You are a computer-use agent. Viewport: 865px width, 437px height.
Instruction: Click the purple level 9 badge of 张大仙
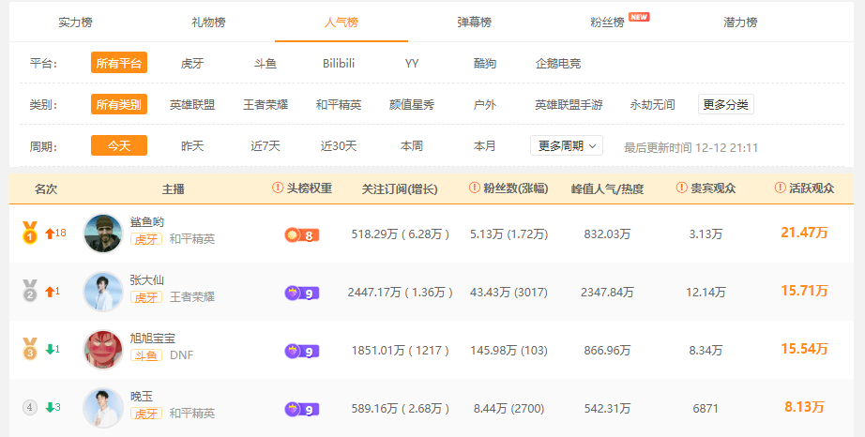302,294
